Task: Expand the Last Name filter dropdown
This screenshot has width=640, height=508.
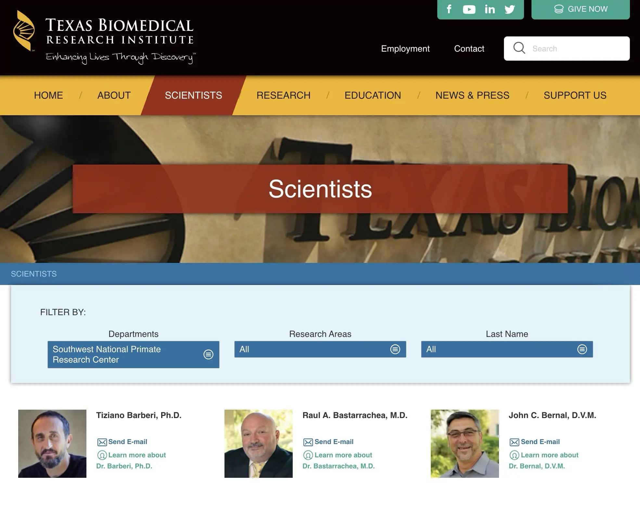Action: [x=507, y=349]
